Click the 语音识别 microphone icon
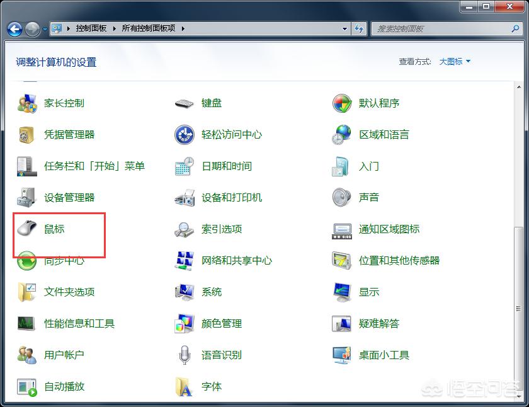The height and width of the screenshot is (407, 529). [184, 355]
